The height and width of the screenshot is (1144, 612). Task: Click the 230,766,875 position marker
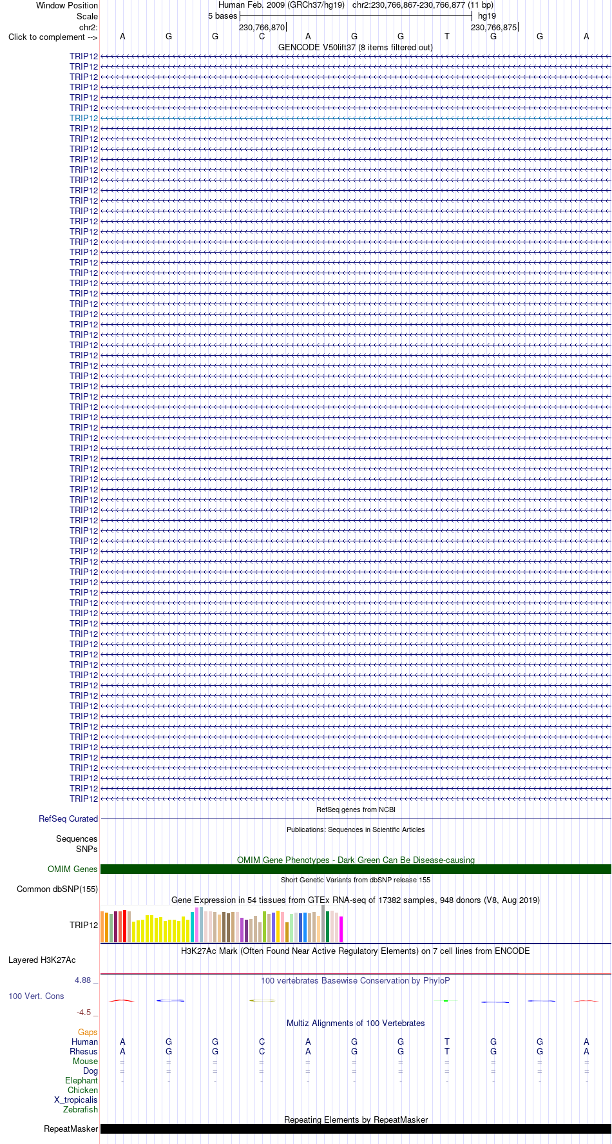493,28
